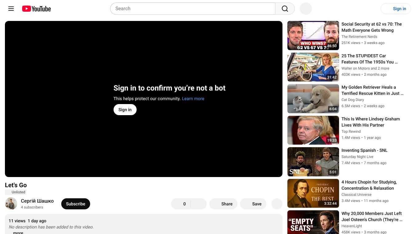416x234 pixels.
Task: Open the 1950s car features thumbnail
Action: (x=313, y=67)
